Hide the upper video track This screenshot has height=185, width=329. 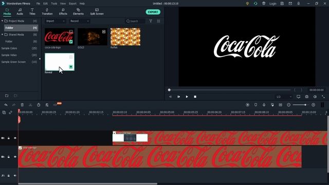15,138
